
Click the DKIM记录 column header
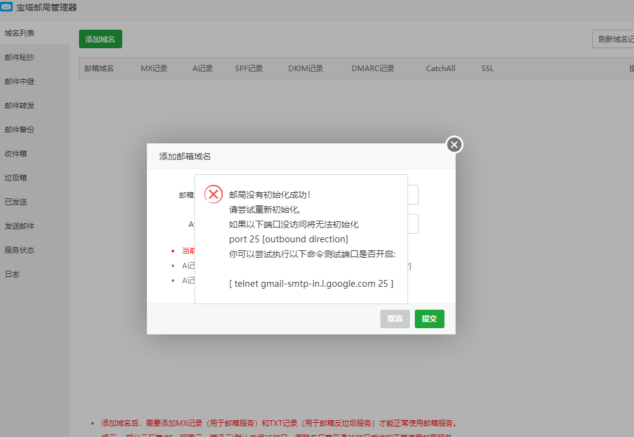click(x=306, y=69)
